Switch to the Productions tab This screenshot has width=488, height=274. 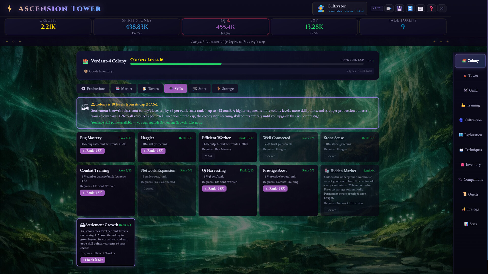[93, 89]
